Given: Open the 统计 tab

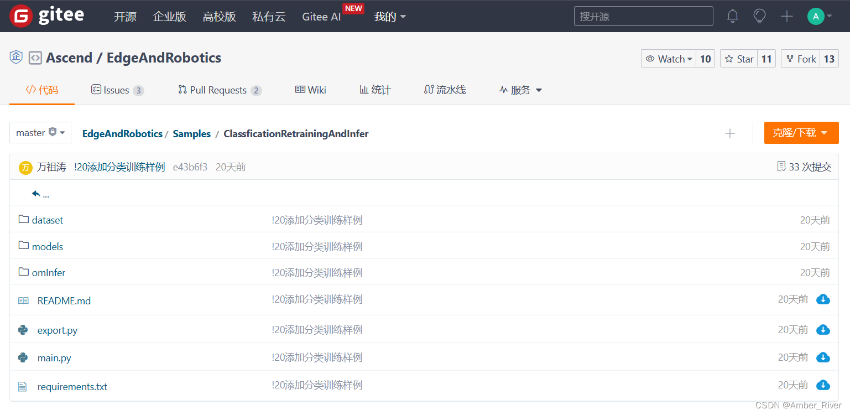Looking at the screenshot, I should tap(375, 90).
